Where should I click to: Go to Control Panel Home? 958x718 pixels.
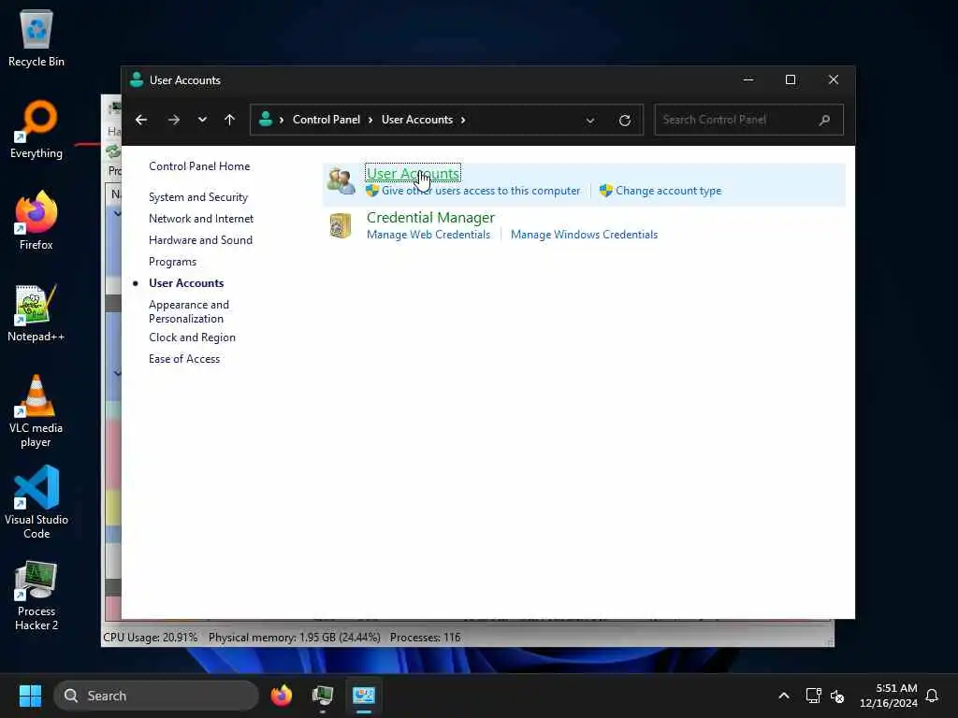tap(199, 166)
